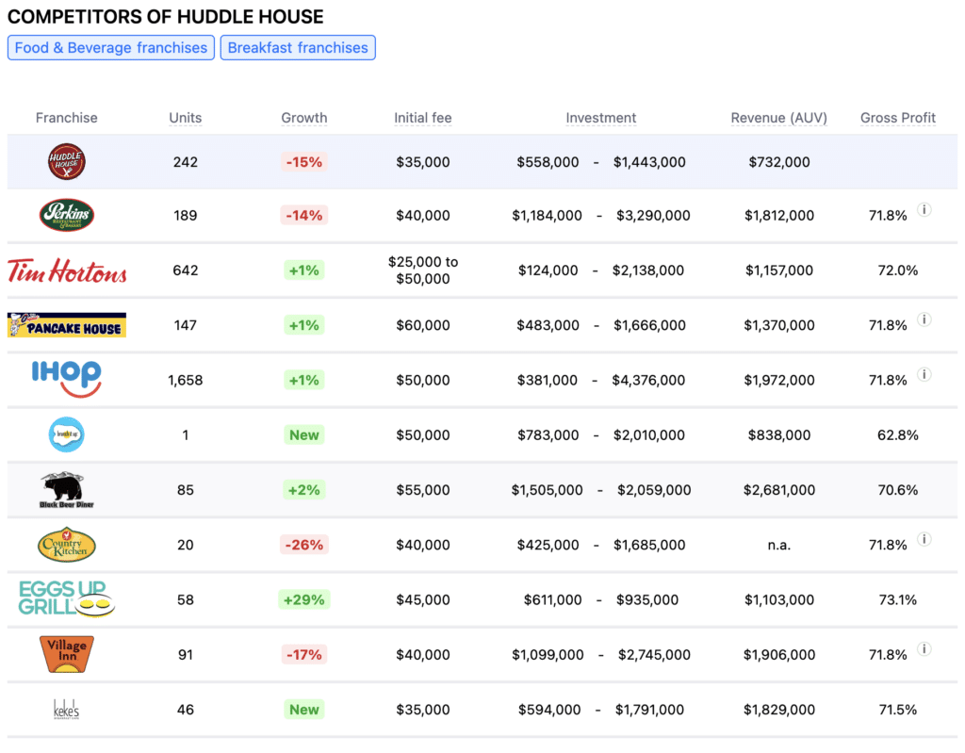
Task: Click the $3,290,000 investment maximum
Action: click(653, 216)
